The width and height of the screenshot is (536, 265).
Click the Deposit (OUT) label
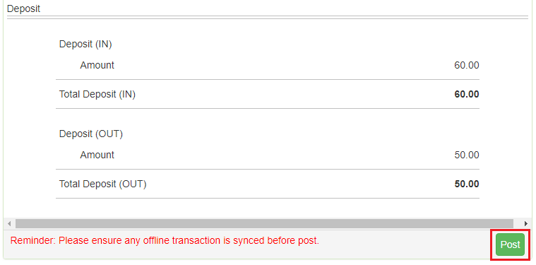91,134
